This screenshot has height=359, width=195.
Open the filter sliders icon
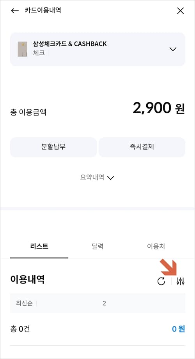click(181, 281)
